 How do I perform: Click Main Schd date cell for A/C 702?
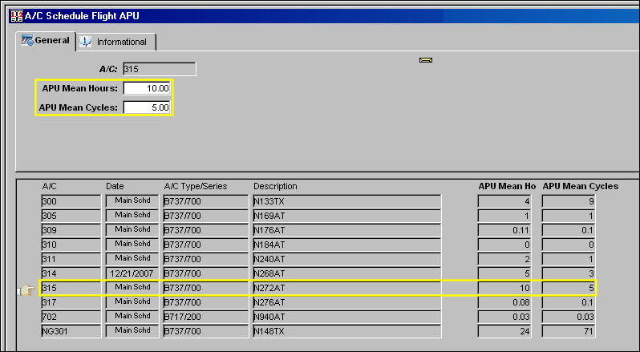click(x=132, y=317)
